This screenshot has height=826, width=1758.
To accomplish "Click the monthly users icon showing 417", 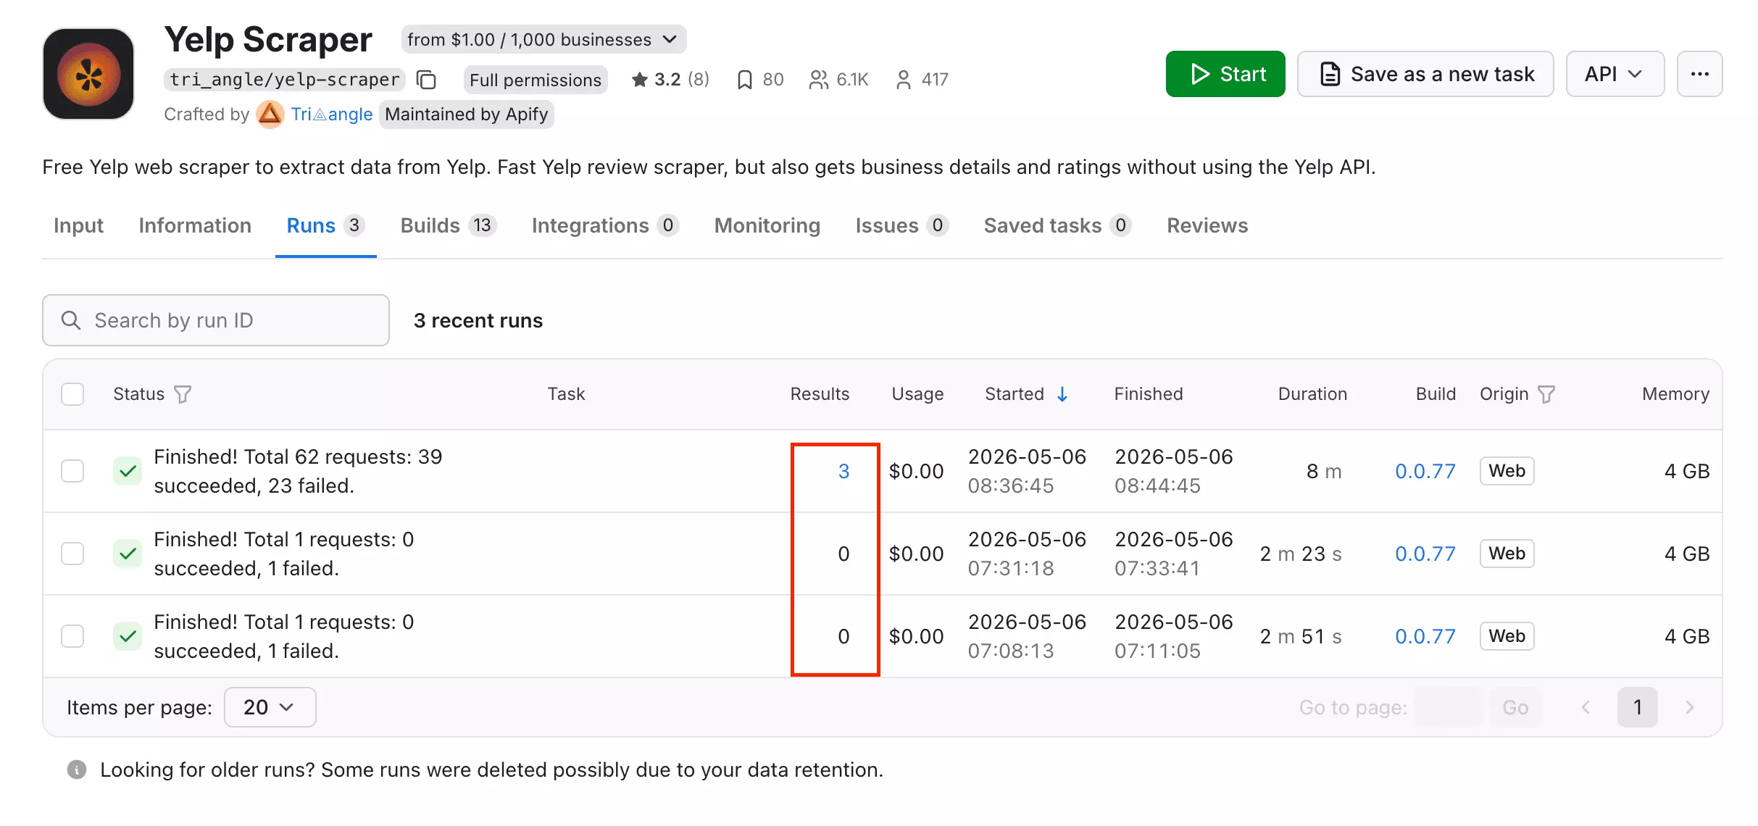I will point(903,80).
